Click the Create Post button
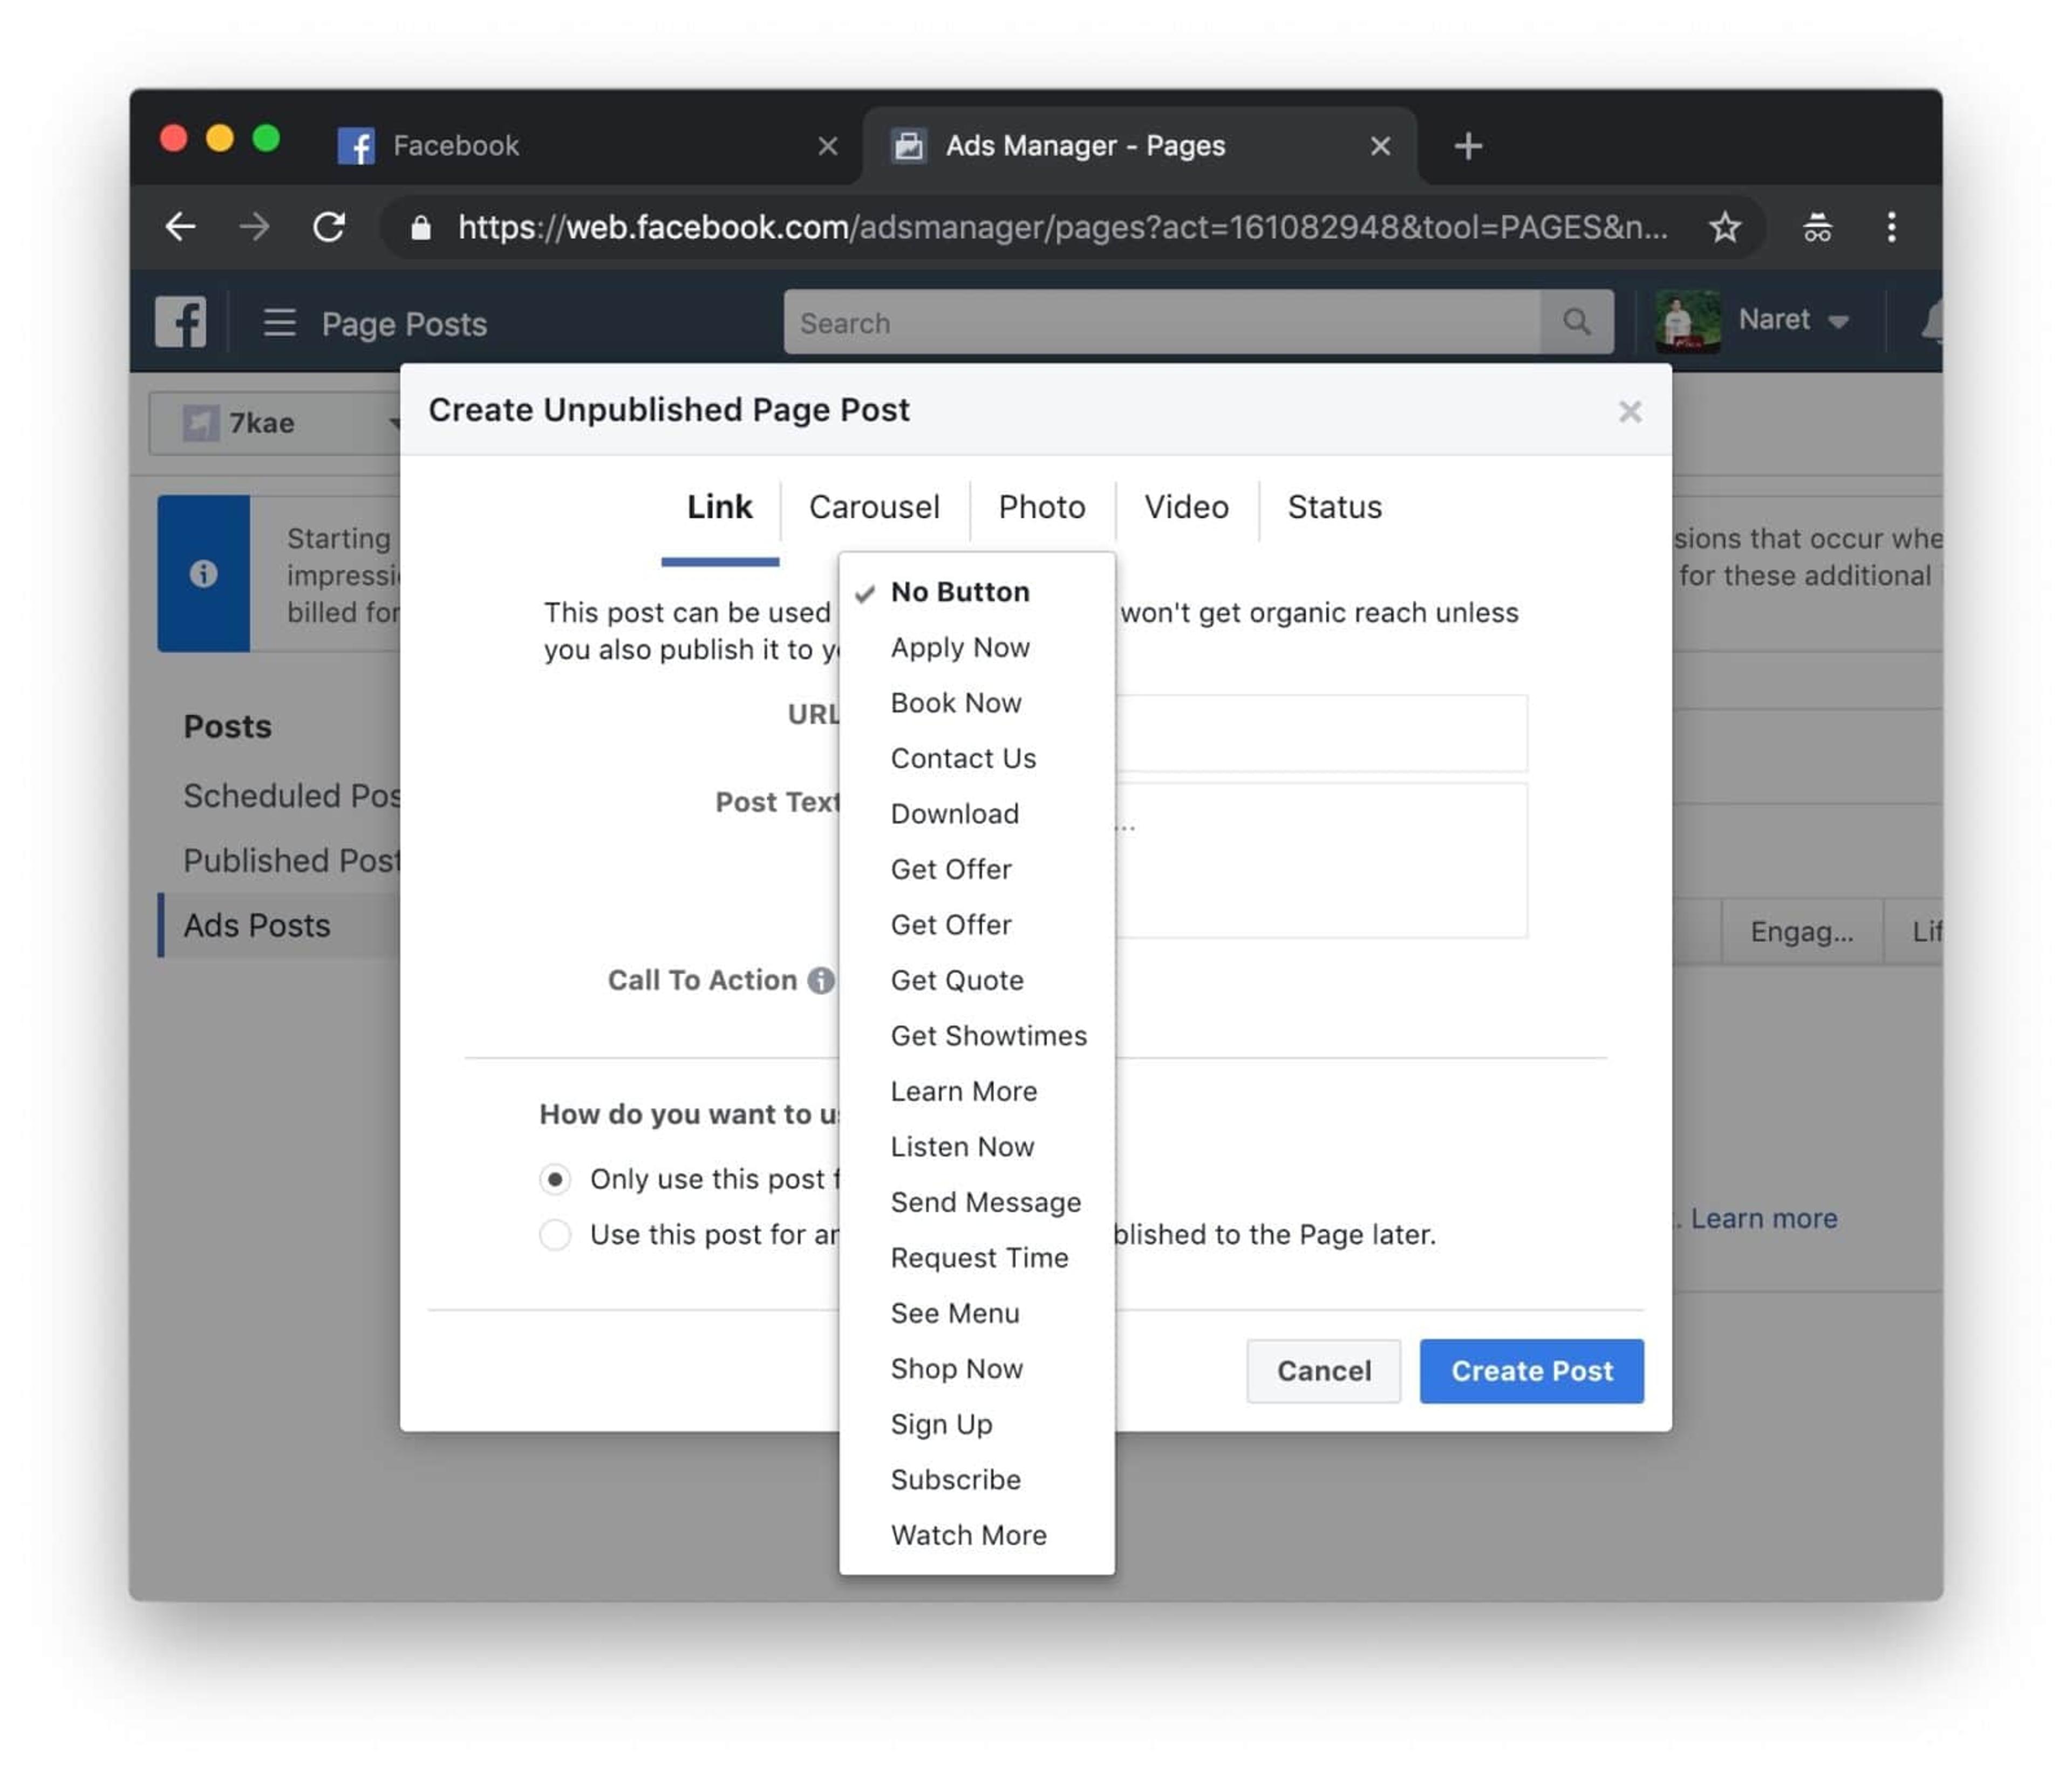The image size is (2072, 1771). (1531, 1370)
